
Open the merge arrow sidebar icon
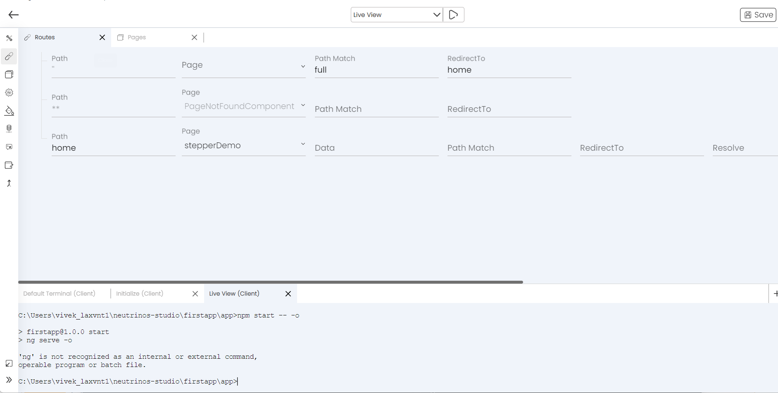9,183
